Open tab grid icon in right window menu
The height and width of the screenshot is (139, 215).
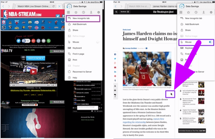pos(181,12)
